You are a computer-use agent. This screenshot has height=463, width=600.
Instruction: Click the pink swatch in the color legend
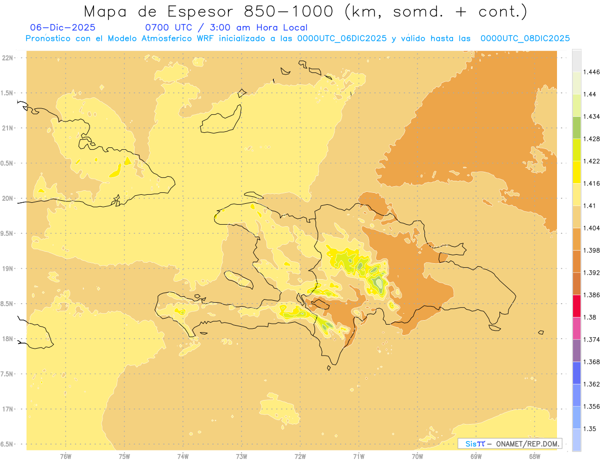(x=576, y=328)
